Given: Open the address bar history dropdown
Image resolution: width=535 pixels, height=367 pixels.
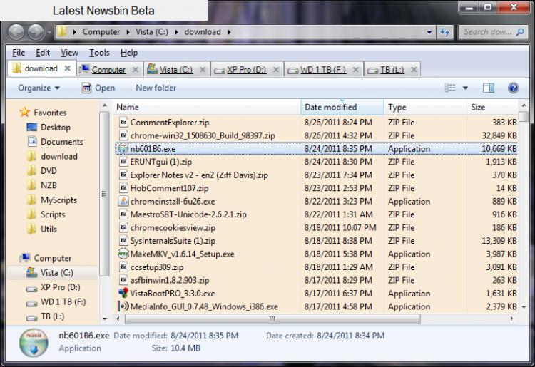Looking at the screenshot, I should pyautogui.click(x=429, y=32).
